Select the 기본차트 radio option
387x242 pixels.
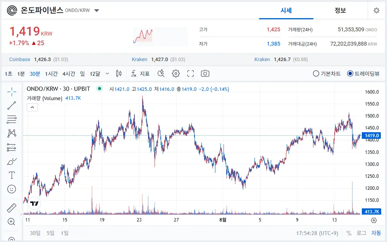[327, 73]
